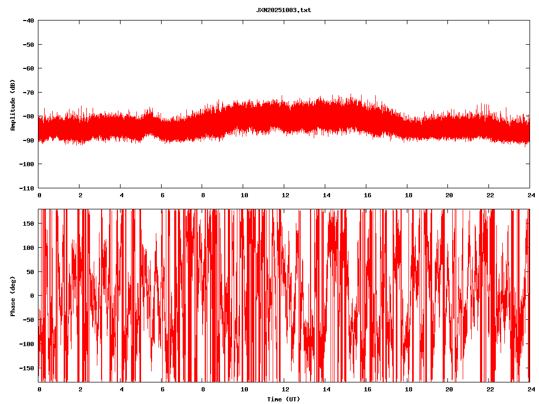Select the 150 tick on phase axis
Viewport: 539px width, 404px height.
tap(28, 224)
